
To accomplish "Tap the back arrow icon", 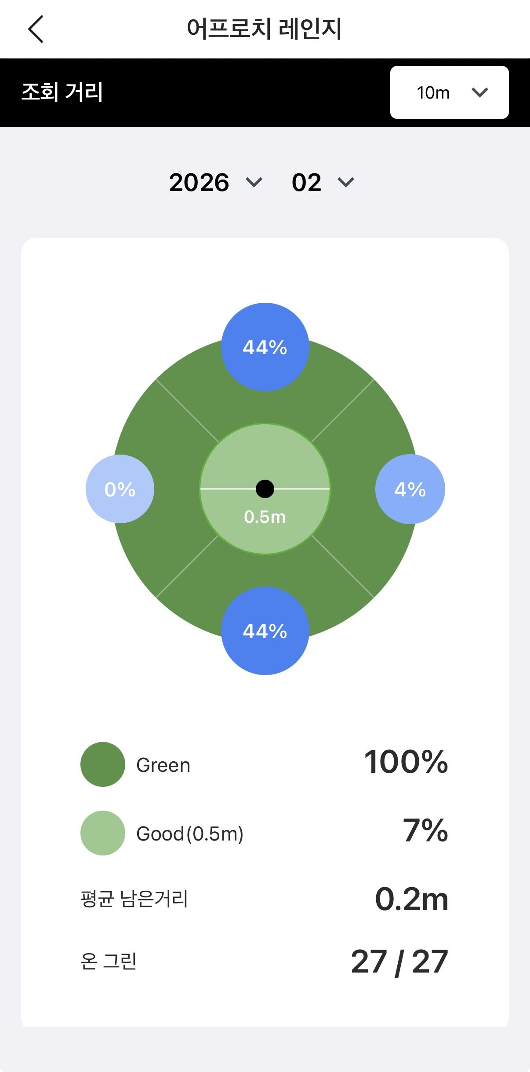I will pyautogui.click(x=36, y=29).
